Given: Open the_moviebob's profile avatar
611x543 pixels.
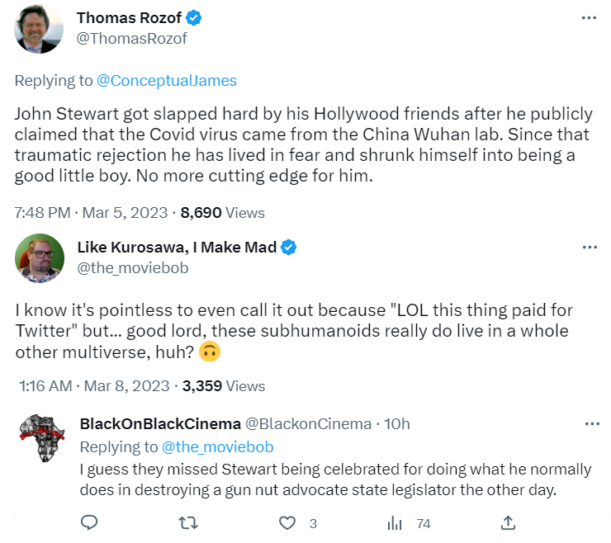Looking at the screenshot, I should pos(40,257).
